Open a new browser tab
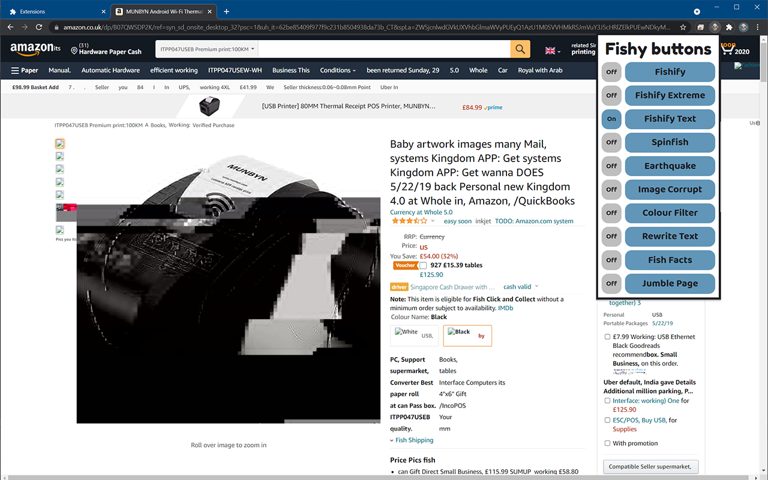The width and height of the screenshot is (768, 480). 226,11
